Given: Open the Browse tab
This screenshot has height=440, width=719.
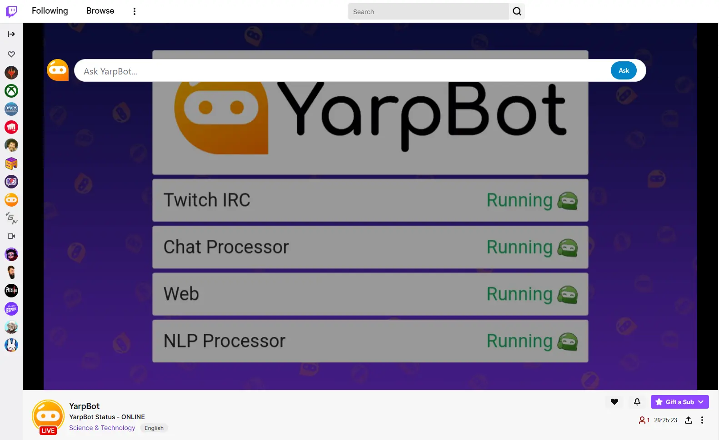Looking at the screenshot, I should pos(100,11).
